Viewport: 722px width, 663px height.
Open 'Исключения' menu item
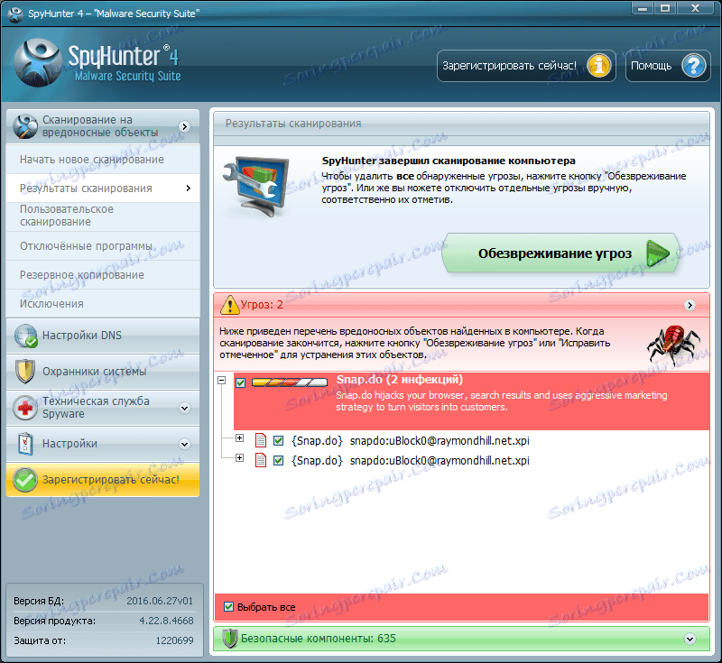tap(103, 304)
